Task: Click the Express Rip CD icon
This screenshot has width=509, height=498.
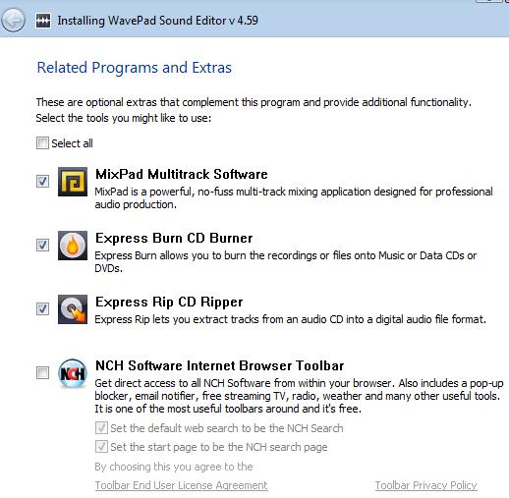Action: coord(73,309)
